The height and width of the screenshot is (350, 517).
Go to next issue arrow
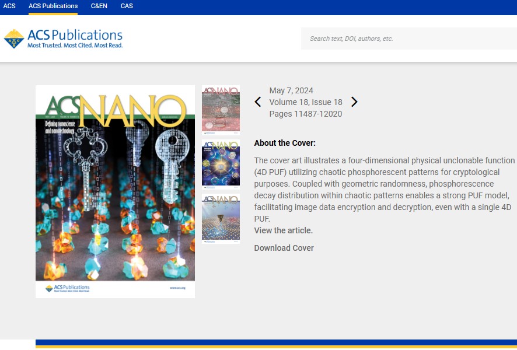click(x=354, y=102)
